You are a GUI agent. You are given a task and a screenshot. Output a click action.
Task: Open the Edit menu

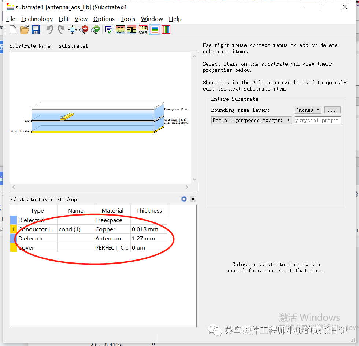[x=64, y=19]
